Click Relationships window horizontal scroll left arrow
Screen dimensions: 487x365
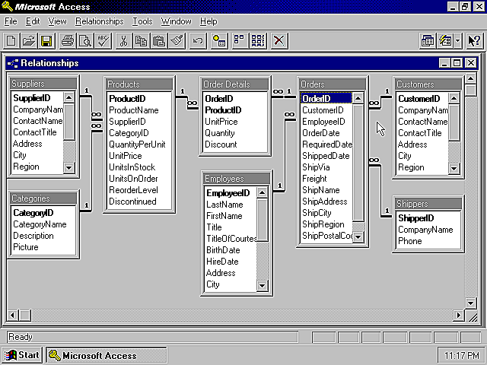[x=12, y=316]
